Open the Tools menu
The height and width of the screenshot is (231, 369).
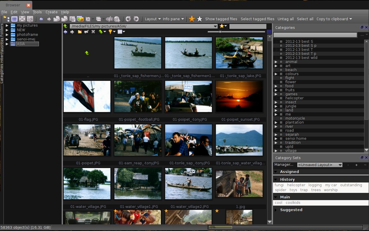coord(37,12)
